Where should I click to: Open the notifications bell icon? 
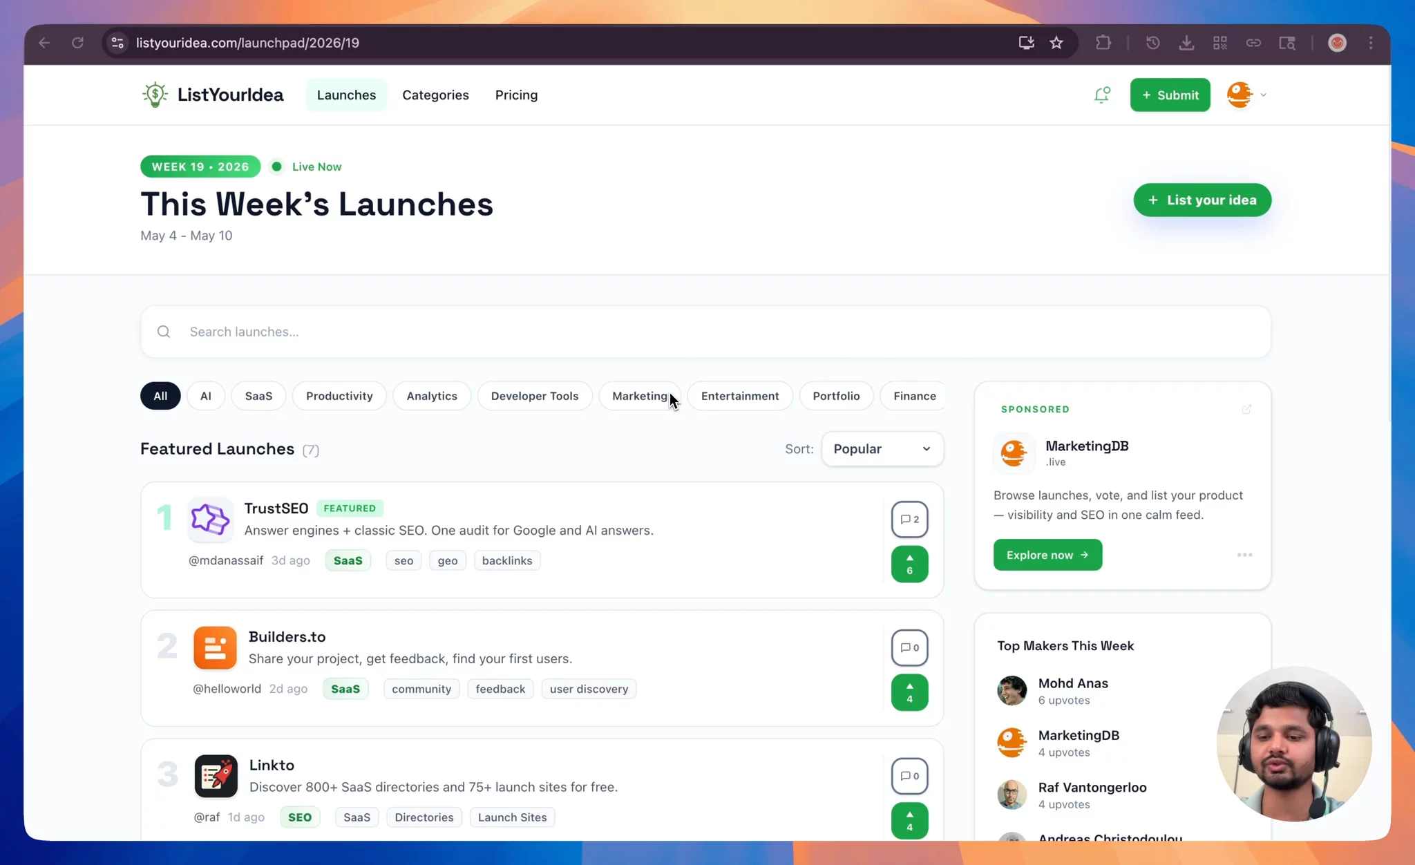point(1102,95)
